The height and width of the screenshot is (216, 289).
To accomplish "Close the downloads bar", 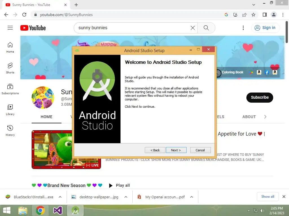I will [284, 197].
